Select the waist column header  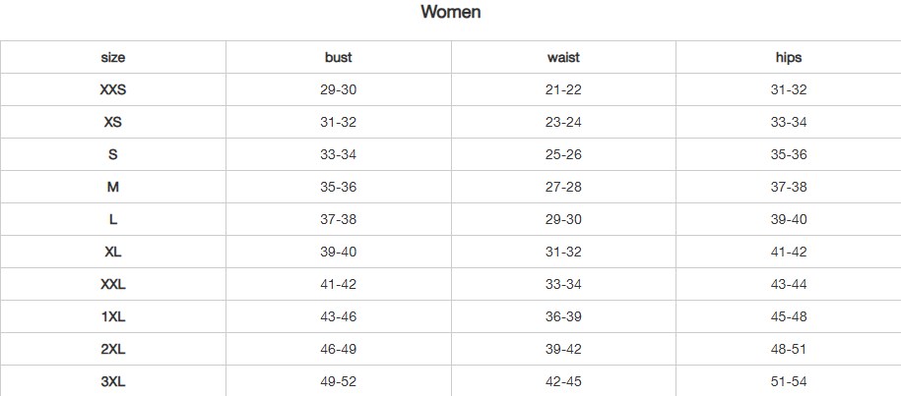562,58
